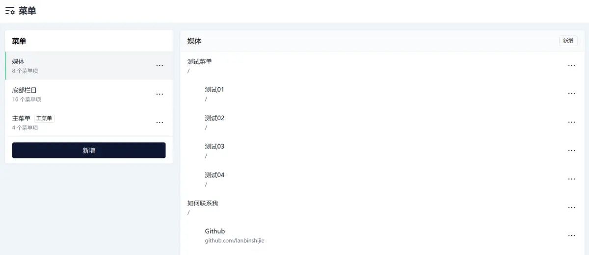
Task: Click the 4 个菜单项 count text
Action: pos(25,127)
